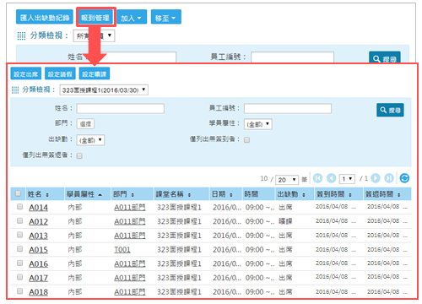Viewport: 422px width, 304px height.
Task: Toggle the select-all header checkbox
Action: [19, 193]
